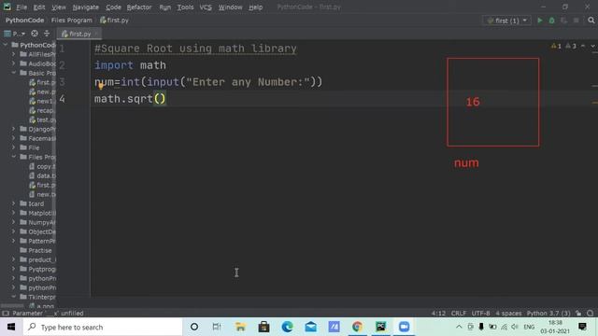Expand the Matplotlib folder
The height and width of the screenshot is (336, 598).
point(14,213)
